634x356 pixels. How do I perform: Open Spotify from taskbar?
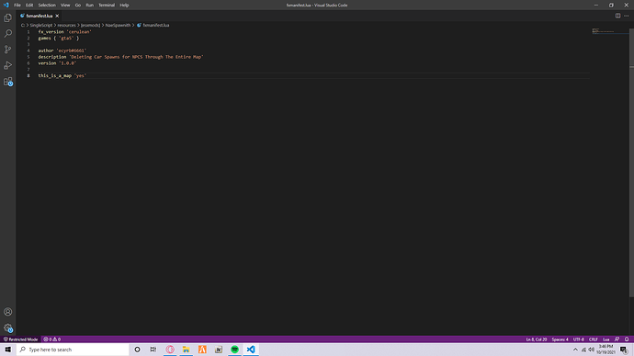point(234,350)
